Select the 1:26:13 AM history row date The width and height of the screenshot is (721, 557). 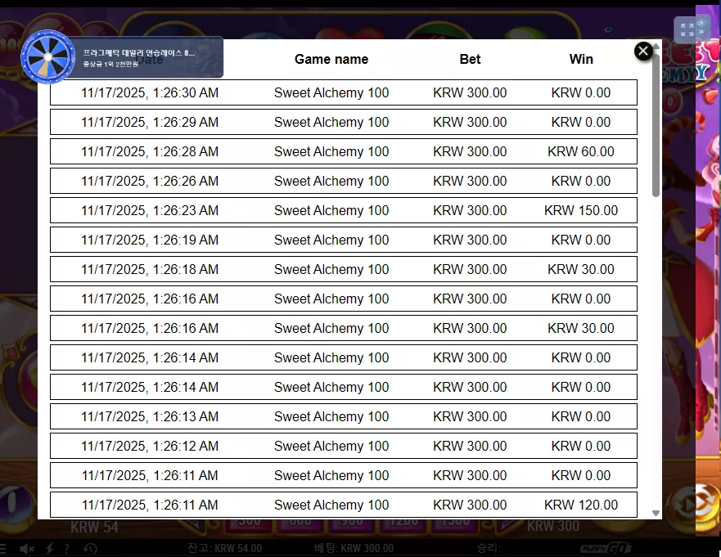click(x=150, y=416)
